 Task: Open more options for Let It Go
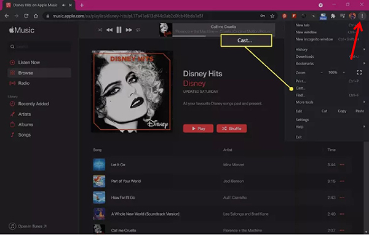point(342,165)
